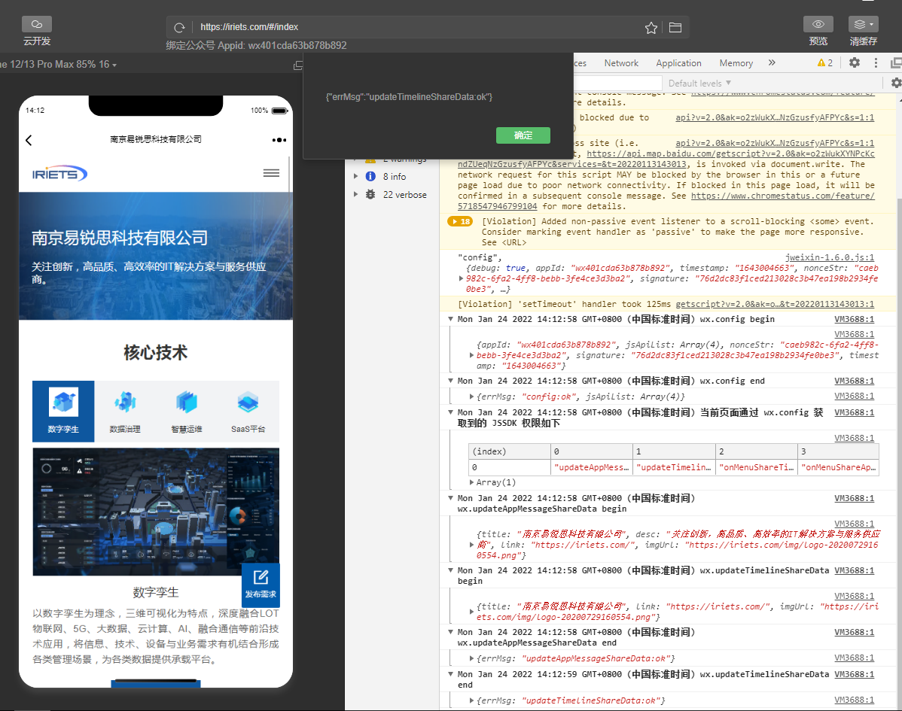Click the cloud development icon
Image resolution: width=902 pixels, height=711 pixels.
[x=36, y=24]
